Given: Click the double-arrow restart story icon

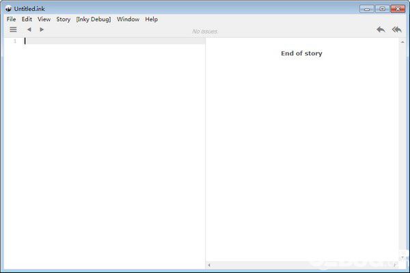Looking at the screenshot, I should [x=396, y=29].
